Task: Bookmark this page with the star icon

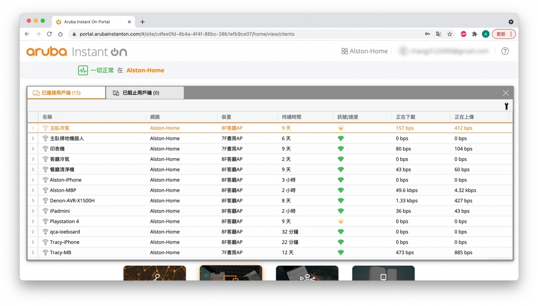Action: [450, 34]
